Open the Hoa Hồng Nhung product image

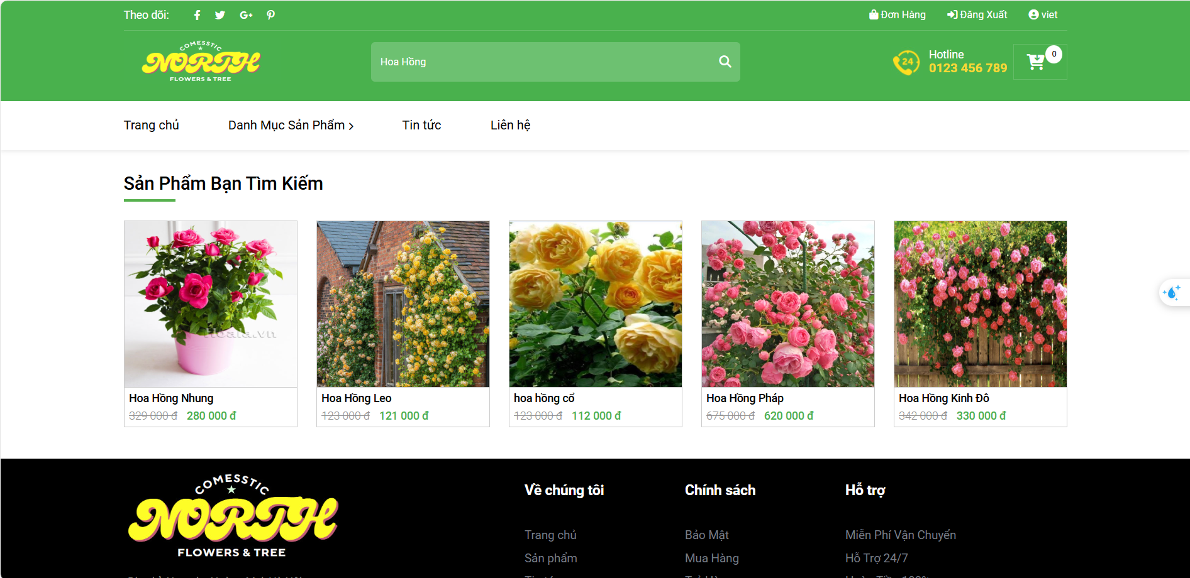211,304
